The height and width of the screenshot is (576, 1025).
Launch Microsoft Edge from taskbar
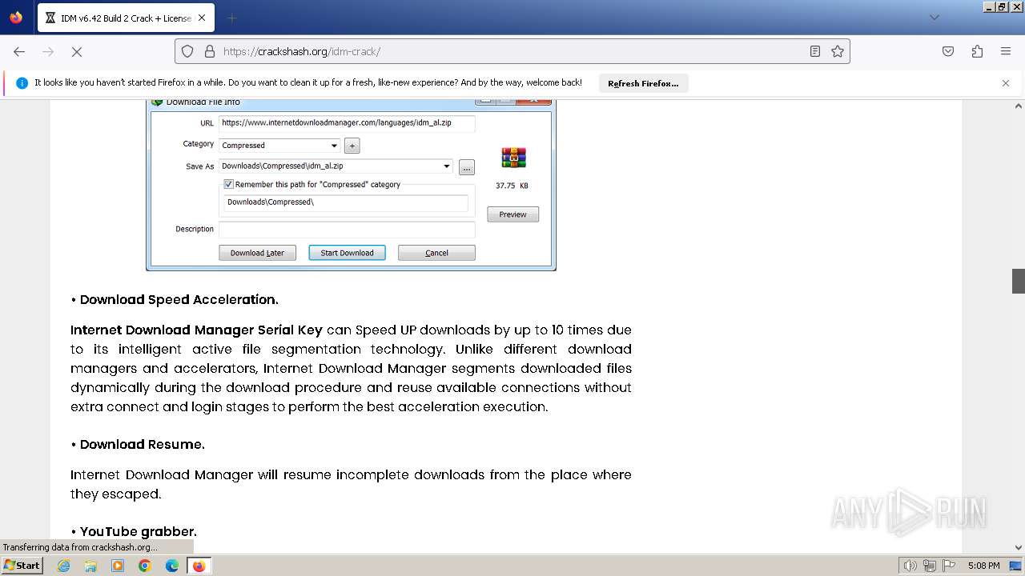click(x=172, y=566)
